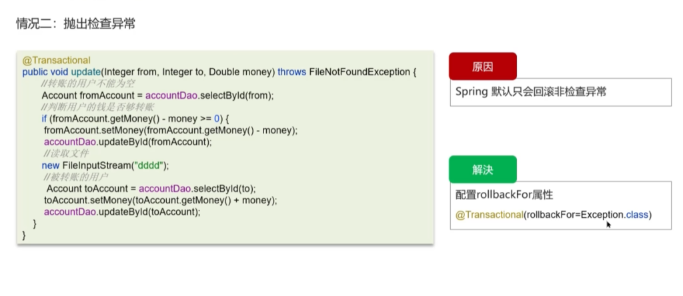The width and height of the screenshot is (683, 296).
Task: Click the slide title 情况二：抛出检查异常
Action: [76, 24]
